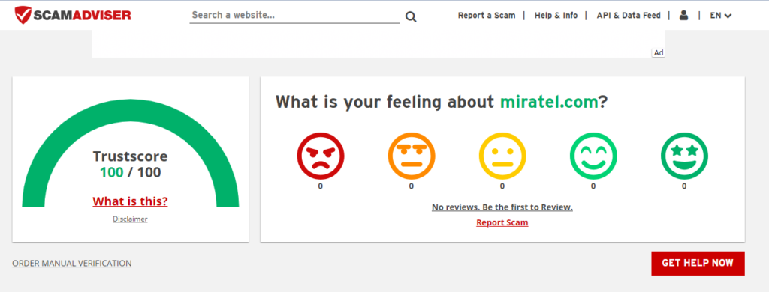This screenshot has height=292, width=769.
Task: Open Report a Scam menu item
Action: 487,16
